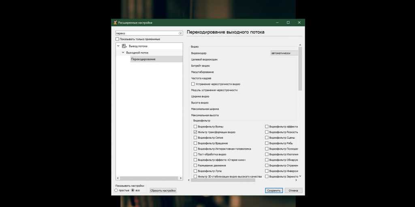This screenshot has width=415, height=207.
Task: Enable Видеофильтр Сепия checkbox
Action: 195,138
